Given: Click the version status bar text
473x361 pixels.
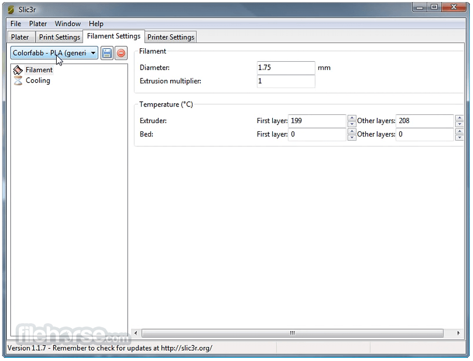Looking at the screenshot, I should (110, 349).
